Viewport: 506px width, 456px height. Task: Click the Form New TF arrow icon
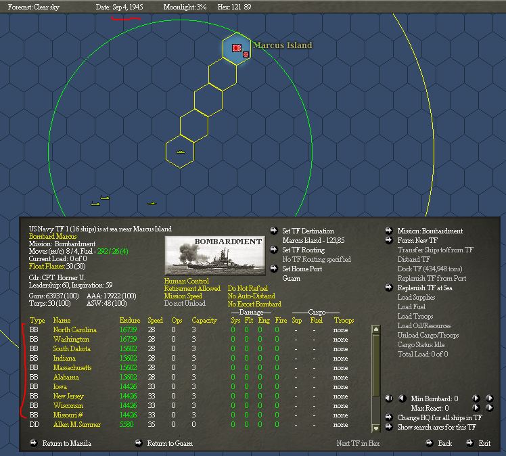389,240
